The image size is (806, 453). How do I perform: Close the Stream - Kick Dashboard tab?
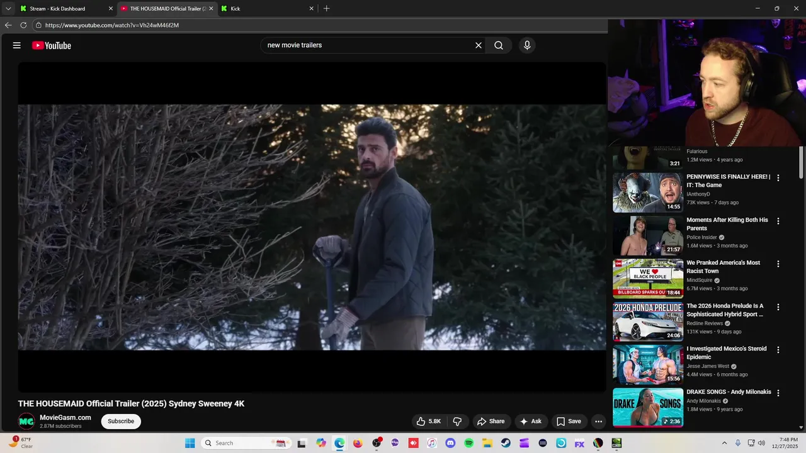coord(111,9)
